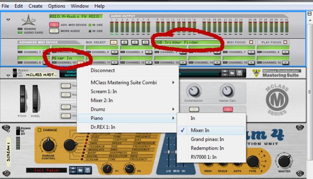The width and height of the screenshot is (313, 179).
Task: Open Channel 8 device dropdown
Action: coord(285,52)
